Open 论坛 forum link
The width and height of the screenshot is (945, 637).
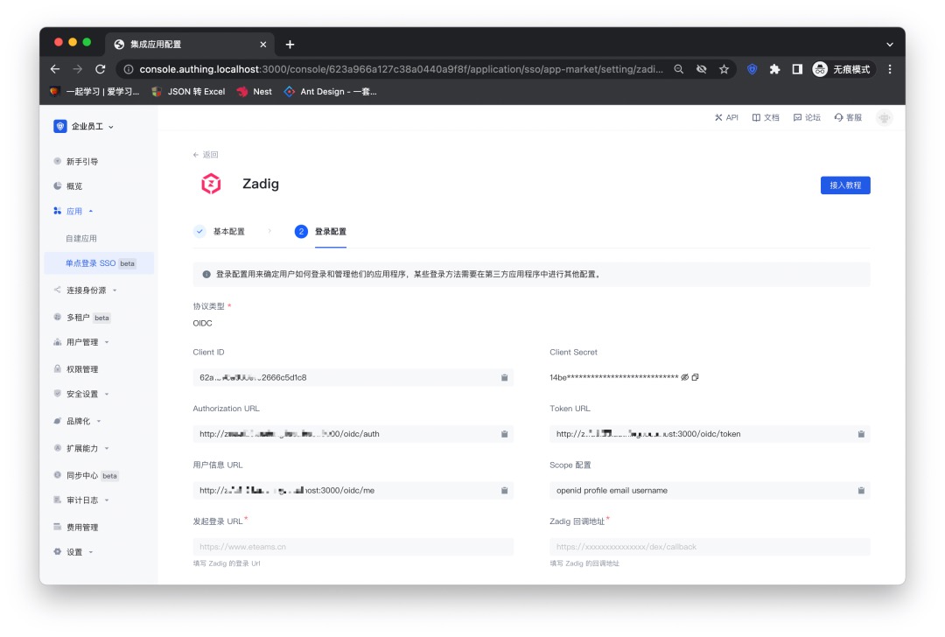[x=807, y=117]
